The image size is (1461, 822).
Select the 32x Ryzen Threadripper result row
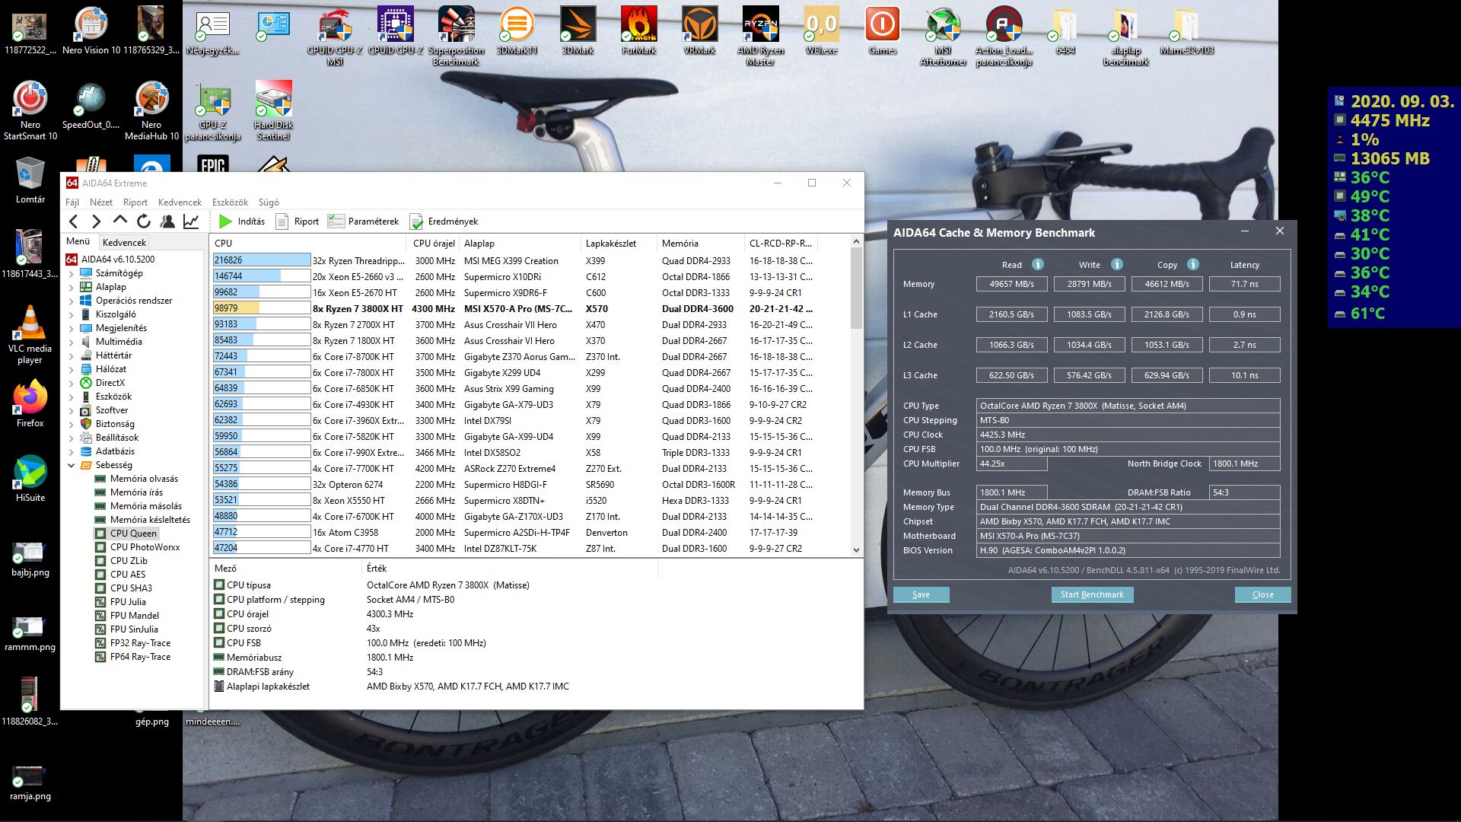pyautogui.click(x=514, y=260)
